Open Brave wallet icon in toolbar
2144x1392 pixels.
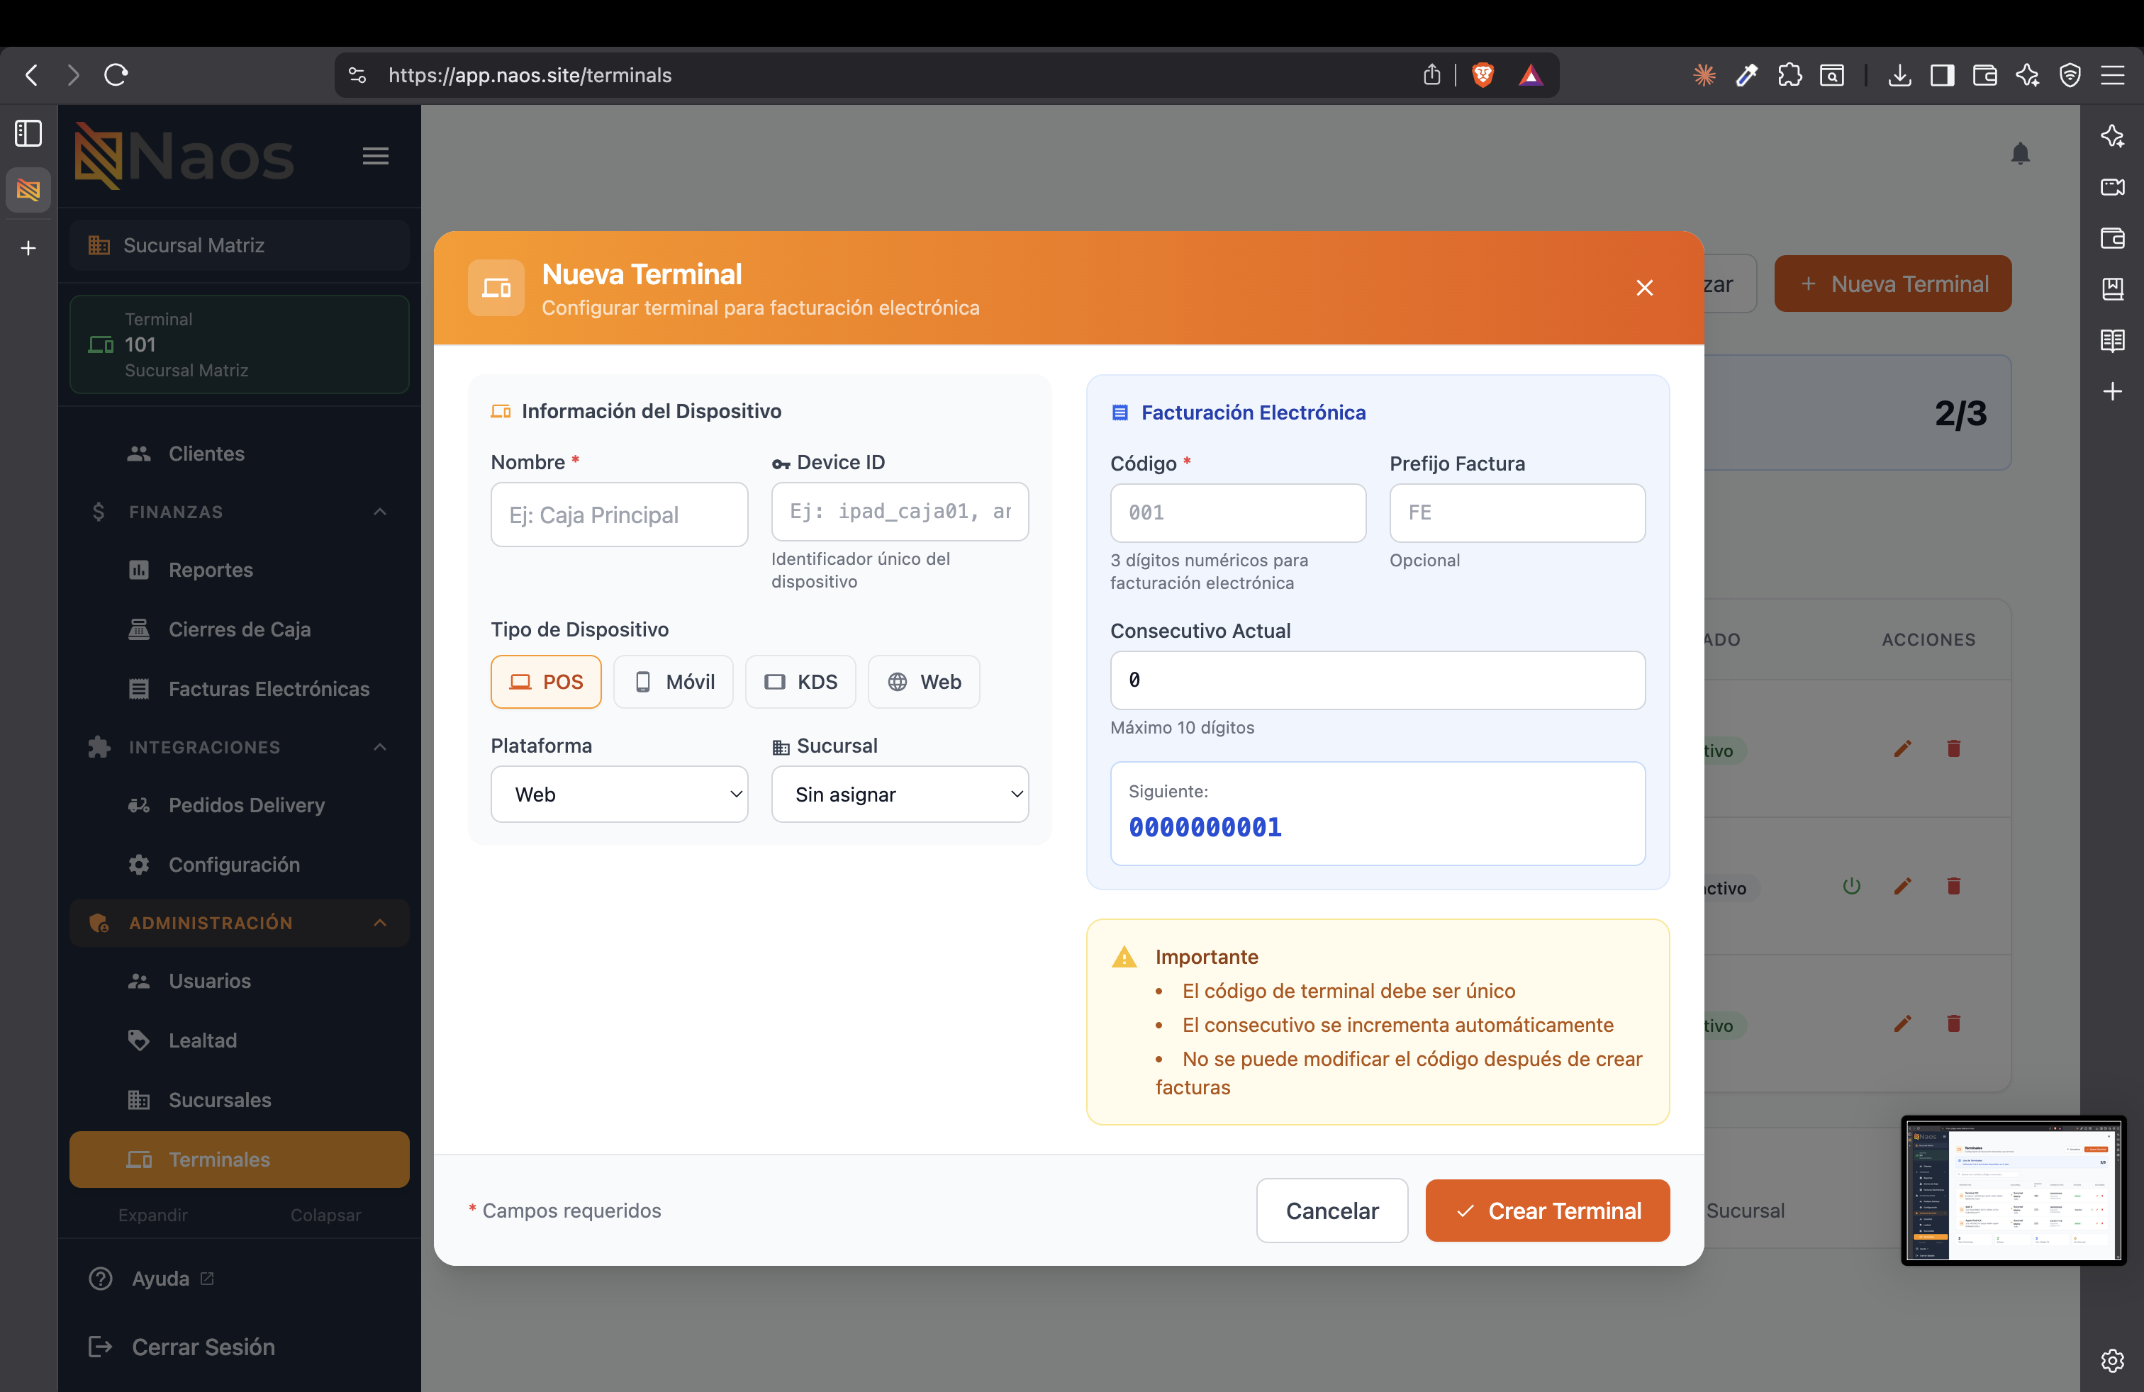[1984, 74]
